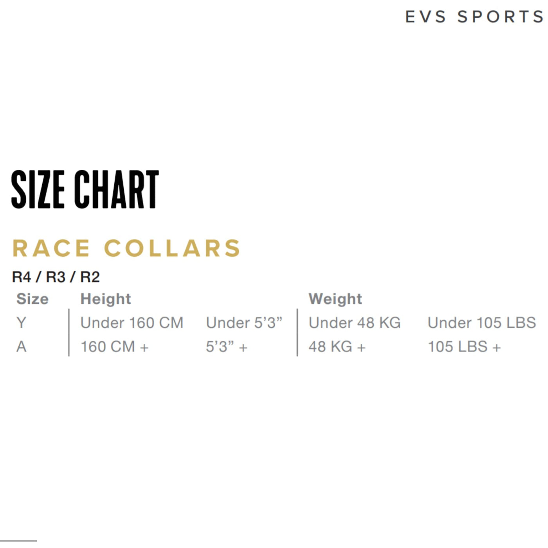Click the divider line before Weight column
The height and width of the screenshot is (548, 548).
(x=297, y=333)
